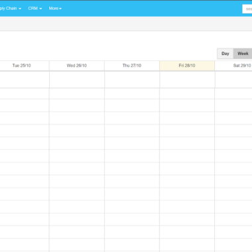Switch calendar to Day view
Viewport: 252px width, 252px height.
[x=225, y=54]
